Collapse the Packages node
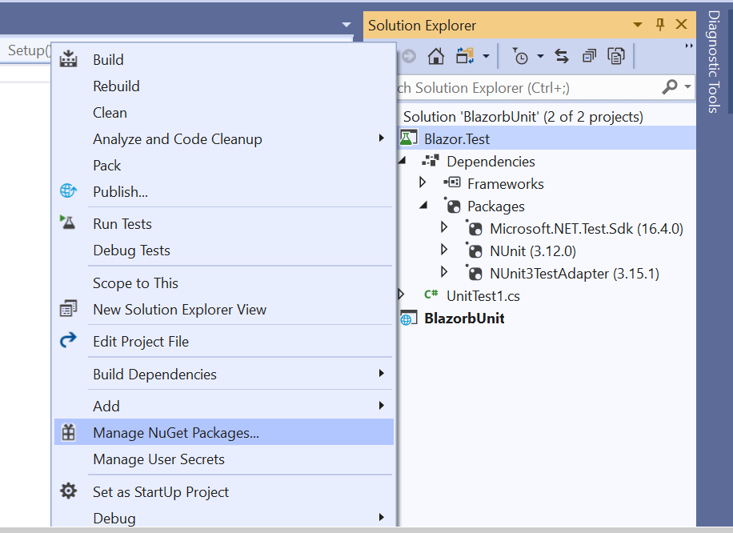Viewport: 733px width, 533px height. (423, 206)
